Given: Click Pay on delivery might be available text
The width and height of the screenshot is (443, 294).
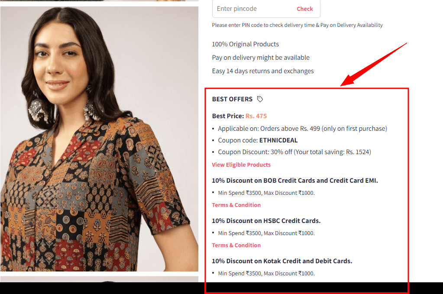Looking at the screenshot, I should [x=261, y=58].
